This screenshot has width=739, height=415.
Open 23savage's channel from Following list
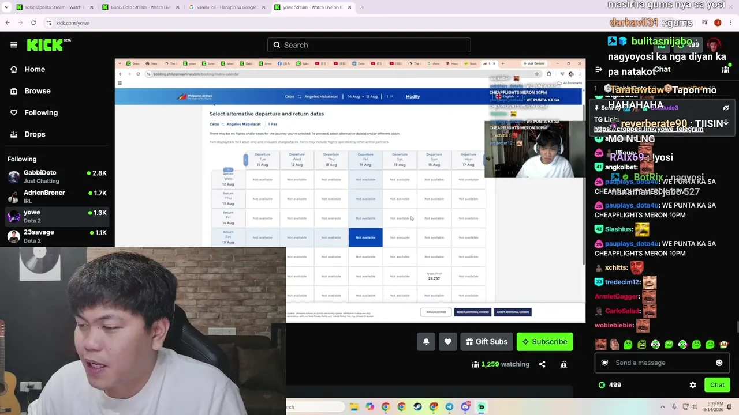coord(57,236)
